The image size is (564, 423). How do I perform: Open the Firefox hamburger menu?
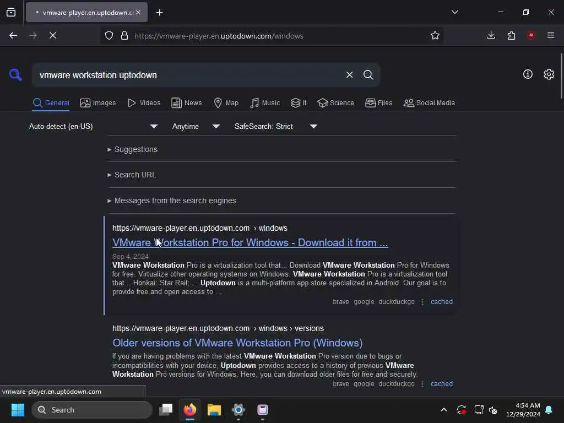551,35
